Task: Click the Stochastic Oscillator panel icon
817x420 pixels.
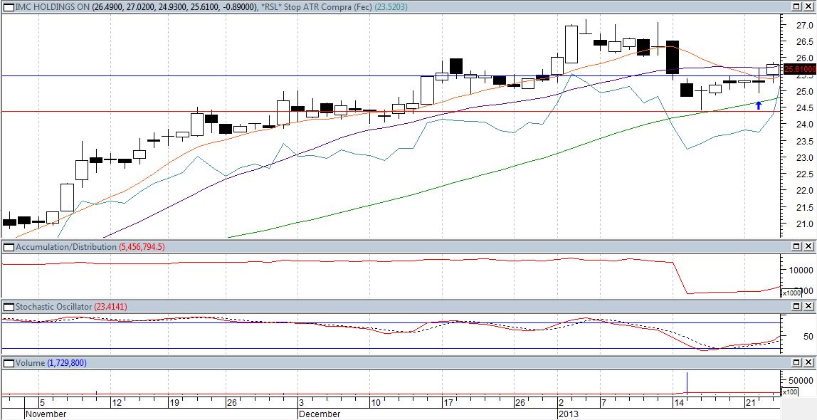Action: [8, 307]
